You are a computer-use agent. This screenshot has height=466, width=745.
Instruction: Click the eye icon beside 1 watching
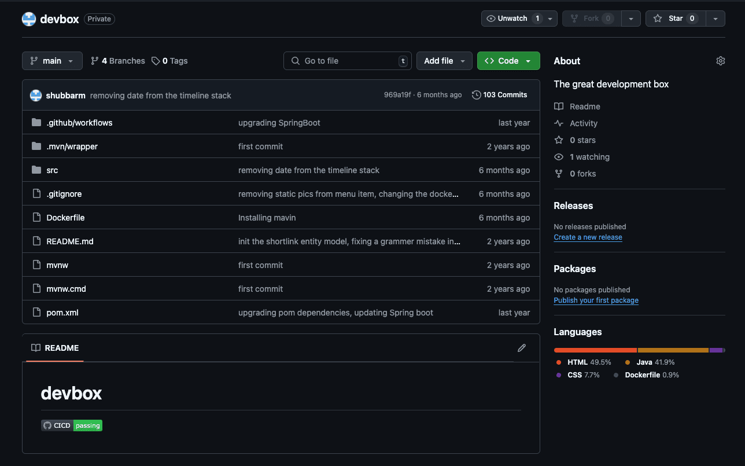[x=559, y=157]
